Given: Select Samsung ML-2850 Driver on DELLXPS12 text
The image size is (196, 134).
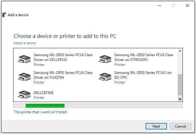Looking at the screenshot, I should tap(63, 57).
